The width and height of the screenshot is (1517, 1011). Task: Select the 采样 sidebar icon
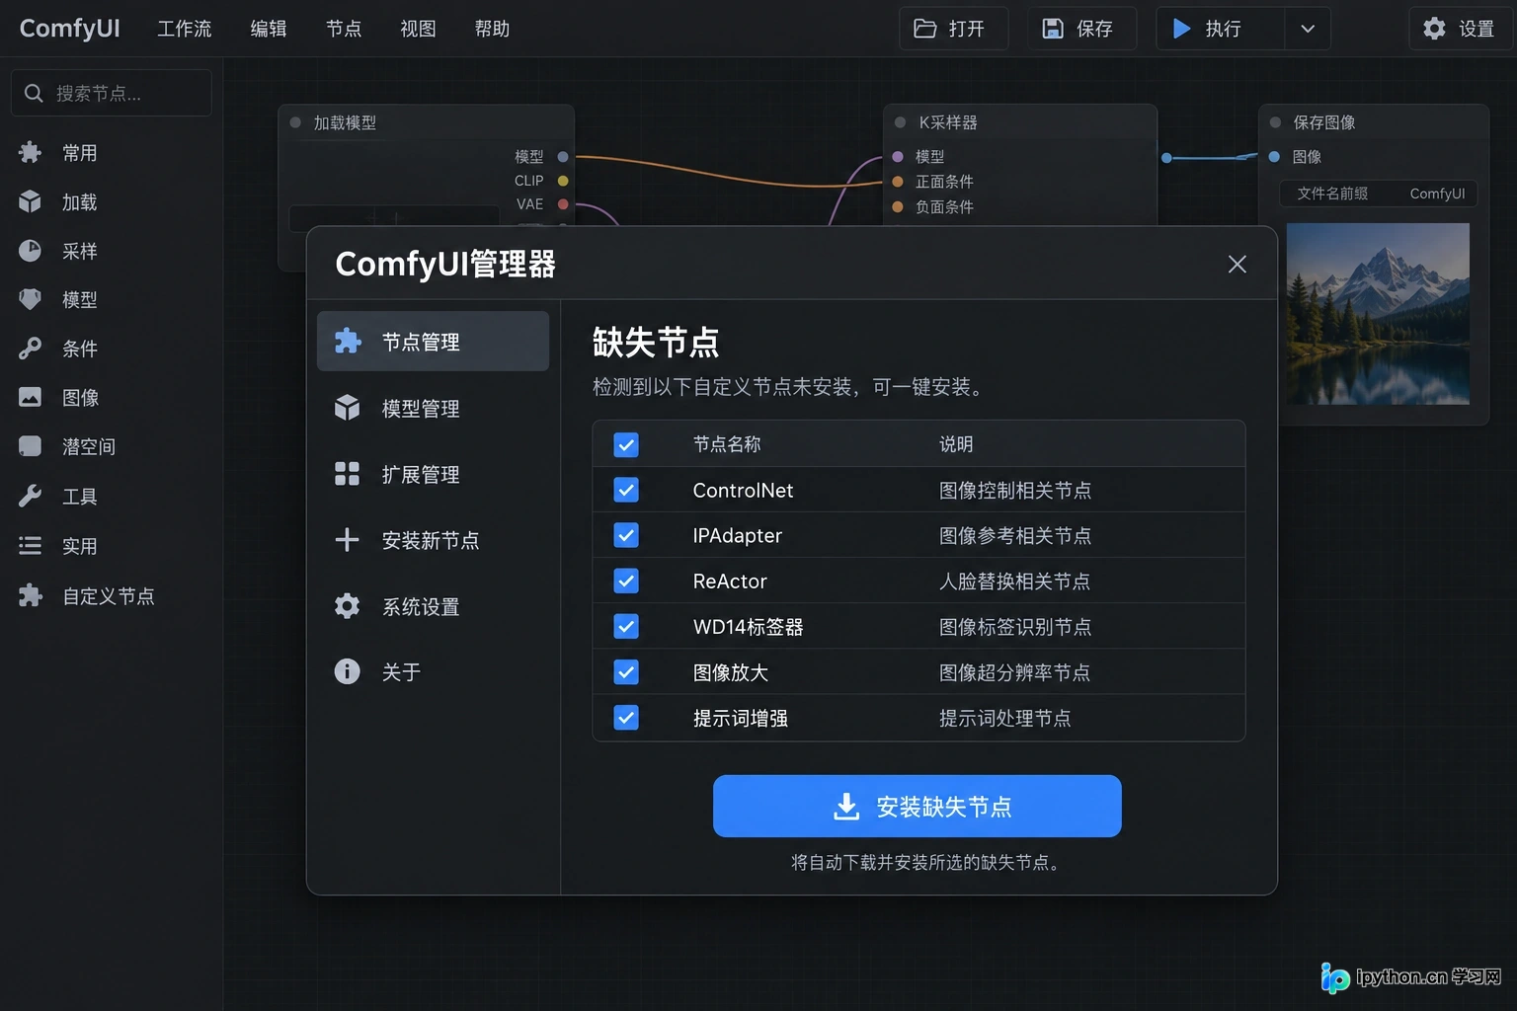(x=31, y=251)
